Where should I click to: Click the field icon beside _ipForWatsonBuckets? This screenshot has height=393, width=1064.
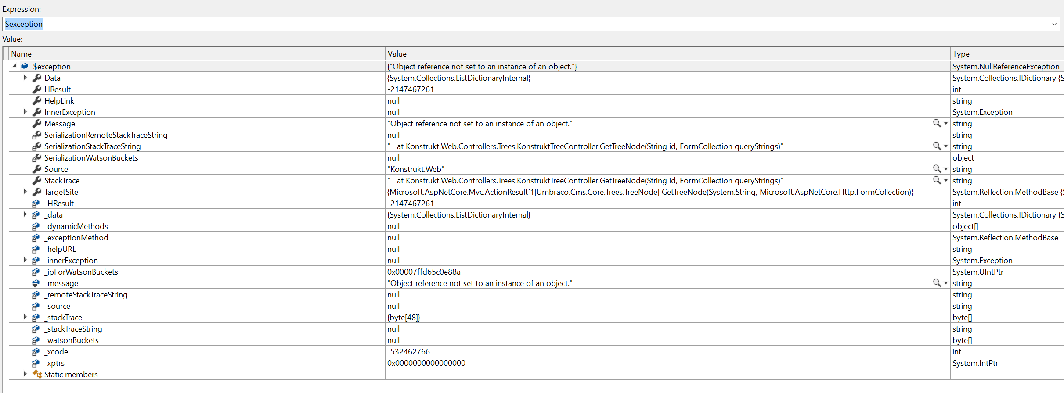pyautogui.click(x=36, y=272)
